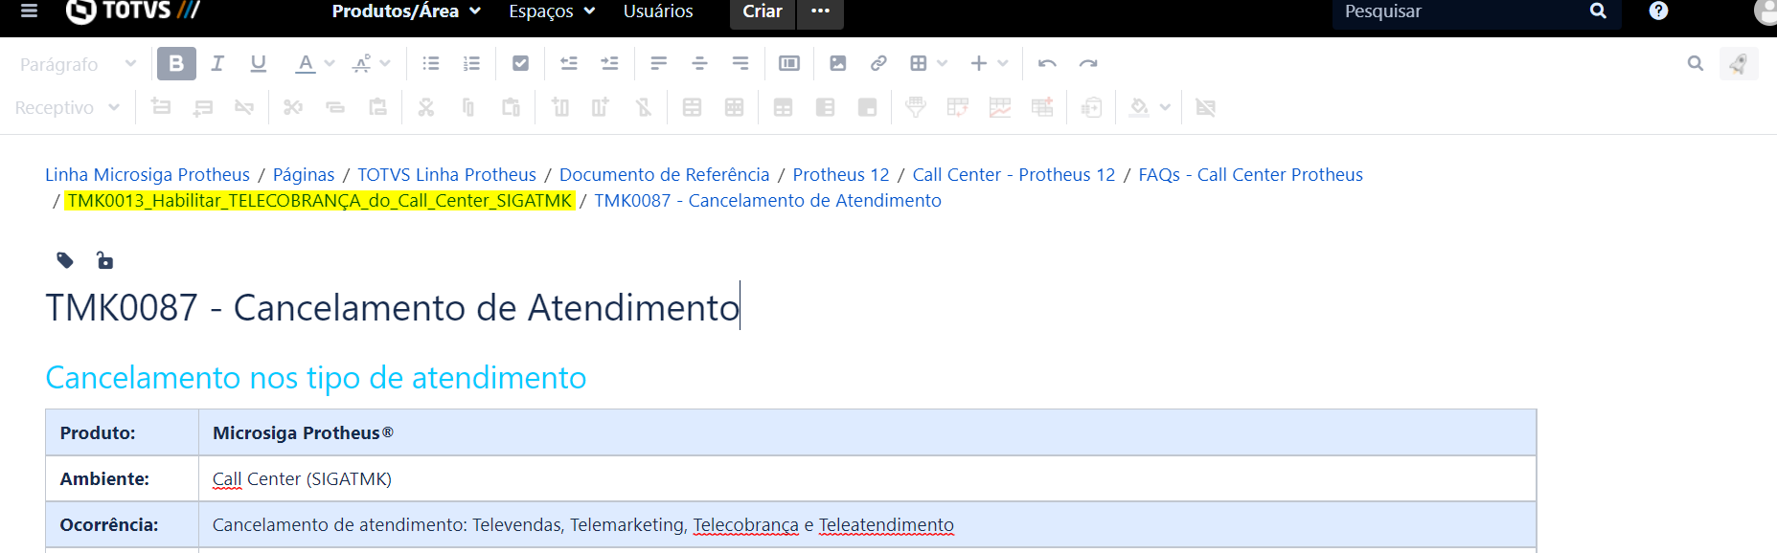Open the create more options ellipsis
Screen dimensions: 1777x553
(x=821, y=11)
